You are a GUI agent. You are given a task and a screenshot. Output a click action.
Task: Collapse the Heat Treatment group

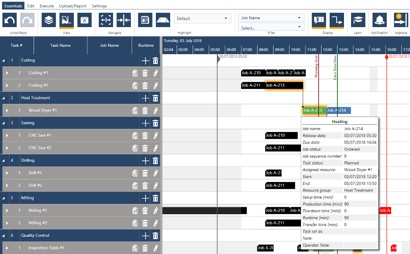tap(4, 98)
